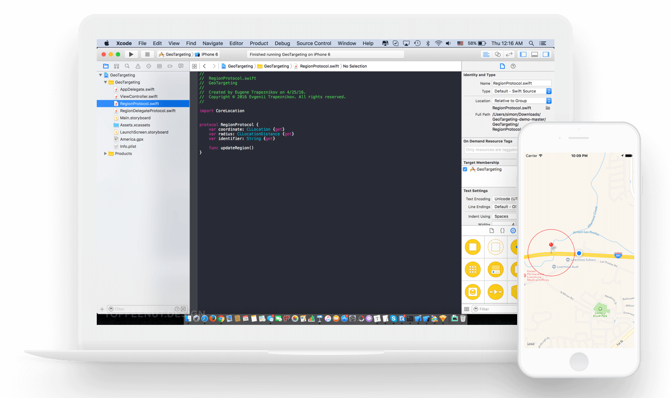Open the Issue navigator warning icon
Viewport: 671px width, 398px height.
click(138, 66)
